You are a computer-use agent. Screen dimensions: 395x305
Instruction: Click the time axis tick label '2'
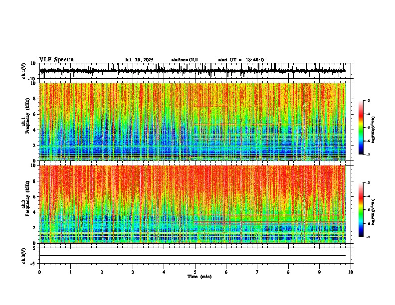[x=102, y=272]
